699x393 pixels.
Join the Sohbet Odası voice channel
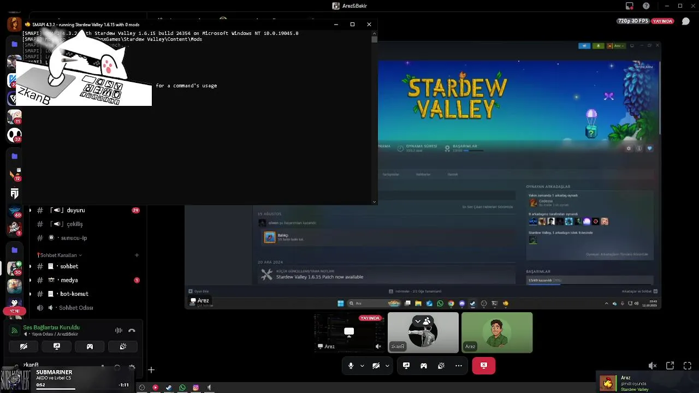(x=76, y=308)
